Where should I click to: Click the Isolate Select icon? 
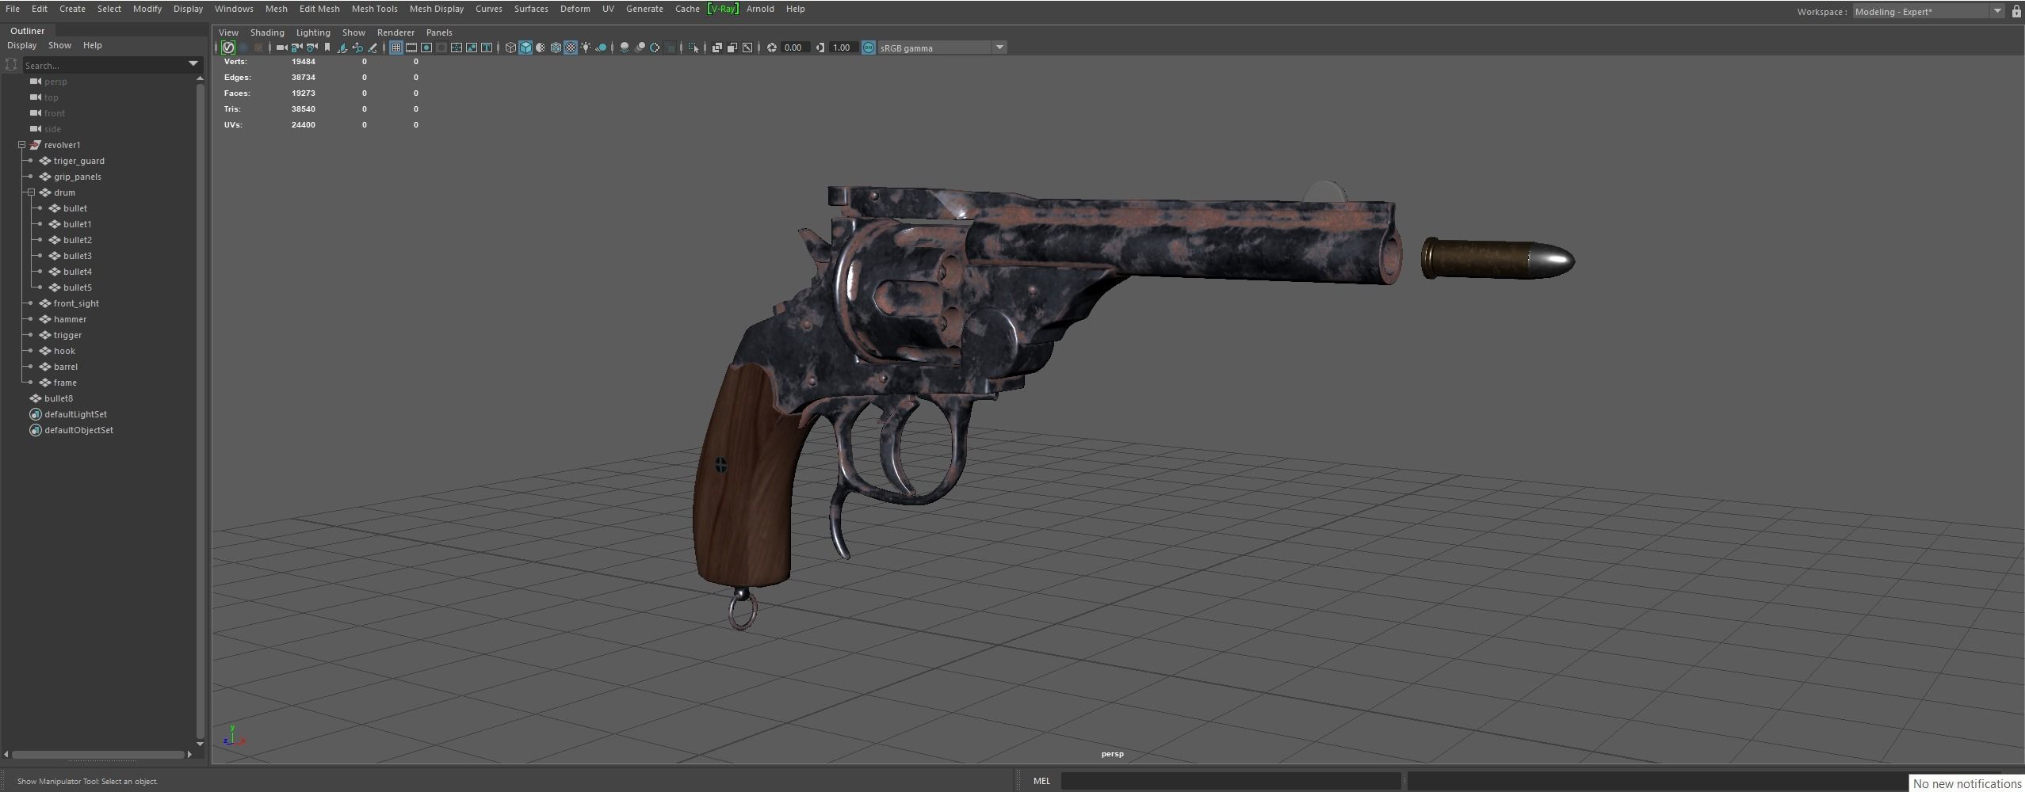click(x=693, y=48)
